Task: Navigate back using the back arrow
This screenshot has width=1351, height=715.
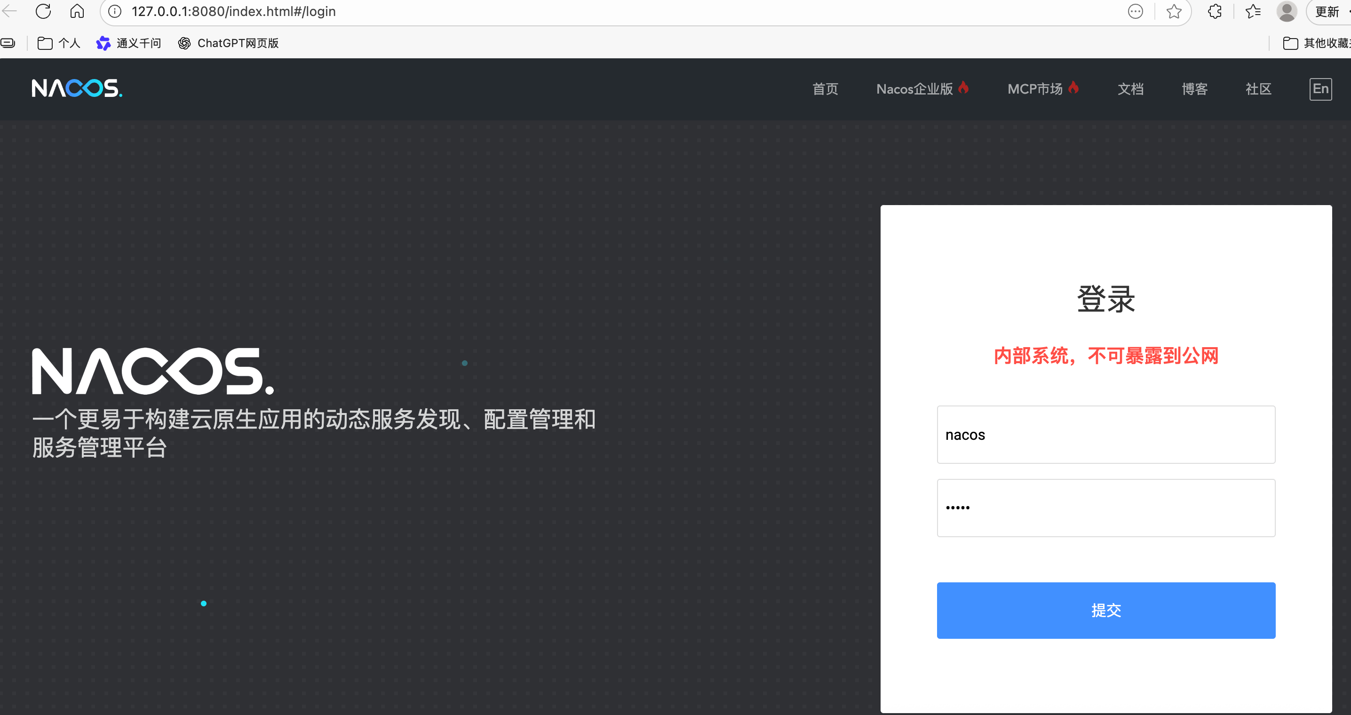Action: 9,11
